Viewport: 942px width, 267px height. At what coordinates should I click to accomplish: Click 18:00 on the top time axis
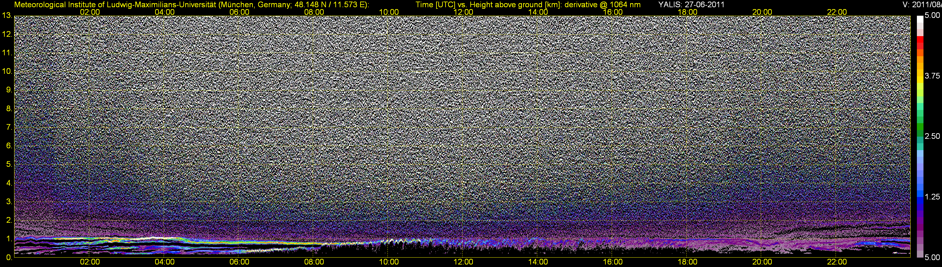687,12
